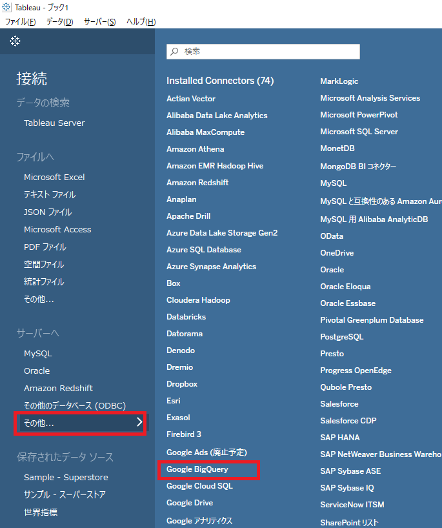This screenshot has width=442, height=528.
Task: Select MySQL under サーバーへ in the side panel
Action: pos(37,354)
